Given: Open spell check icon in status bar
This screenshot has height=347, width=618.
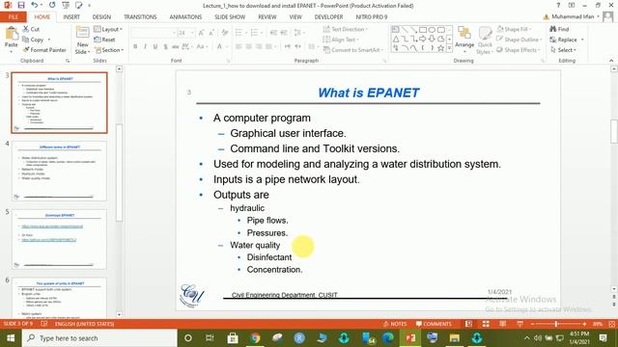Looking at the screenshot, I should pos(44,324).
